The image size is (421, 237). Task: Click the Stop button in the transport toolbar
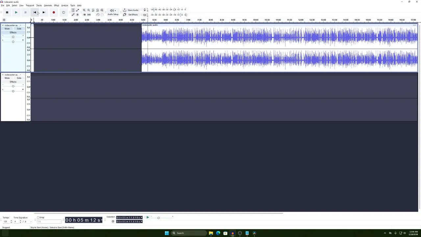25,13
